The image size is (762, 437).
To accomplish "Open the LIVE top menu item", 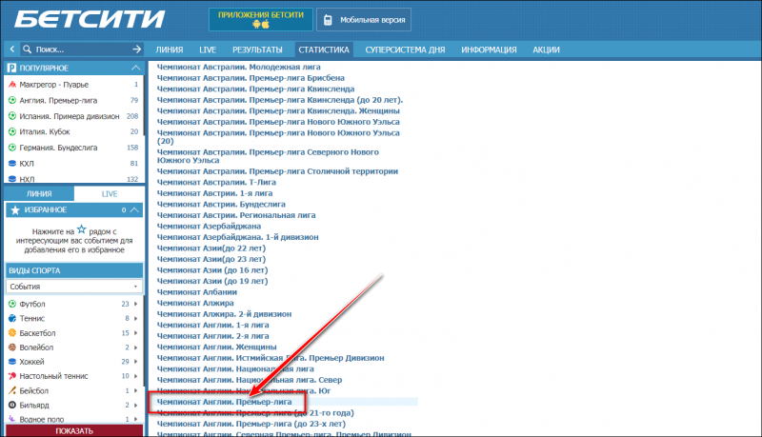I will click(x=208, y=50).
